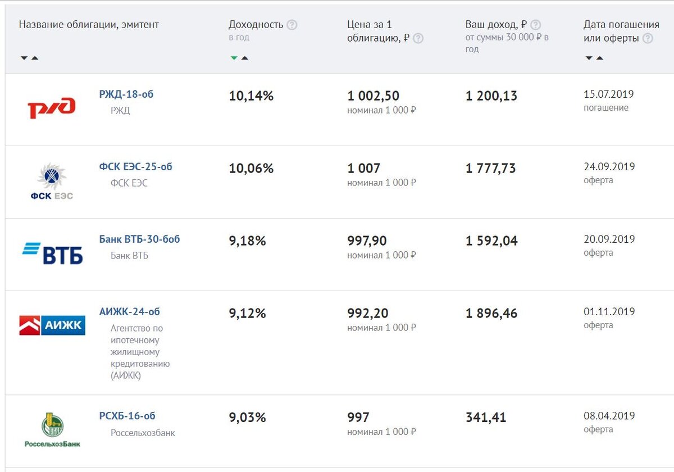Open the ФСК ЕЭС-25-об bond link
The width and height of the screenshot is (674, 472).
pyautogui.click(x=136, y=167)
